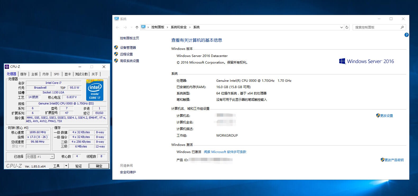Open the 关于 tab in CPU-Z
The width and height of the screenshot is (418, 196).
[x=95, y=74]
